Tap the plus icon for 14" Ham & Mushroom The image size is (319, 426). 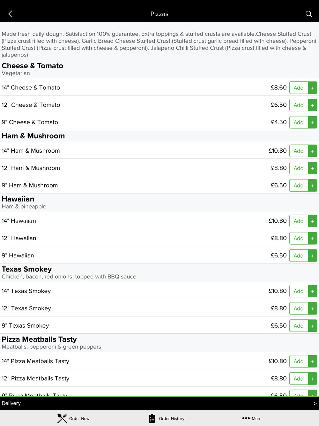pyautogui.click(x=313, y=151)
